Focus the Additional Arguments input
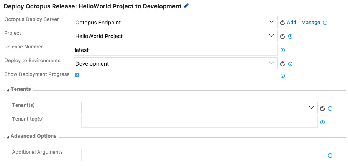Viewport: 348px width, 166px height. [203, 155]
